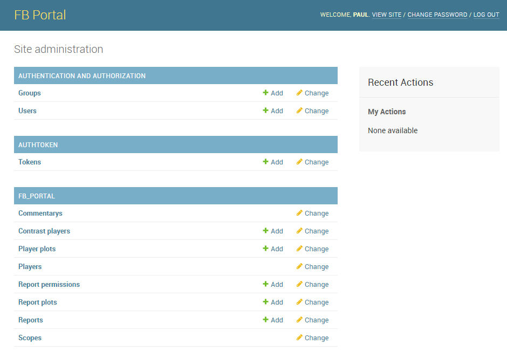Click the green plus icon in Groups row
Viewport: 507px width, 358px height.
coord(265,93)
